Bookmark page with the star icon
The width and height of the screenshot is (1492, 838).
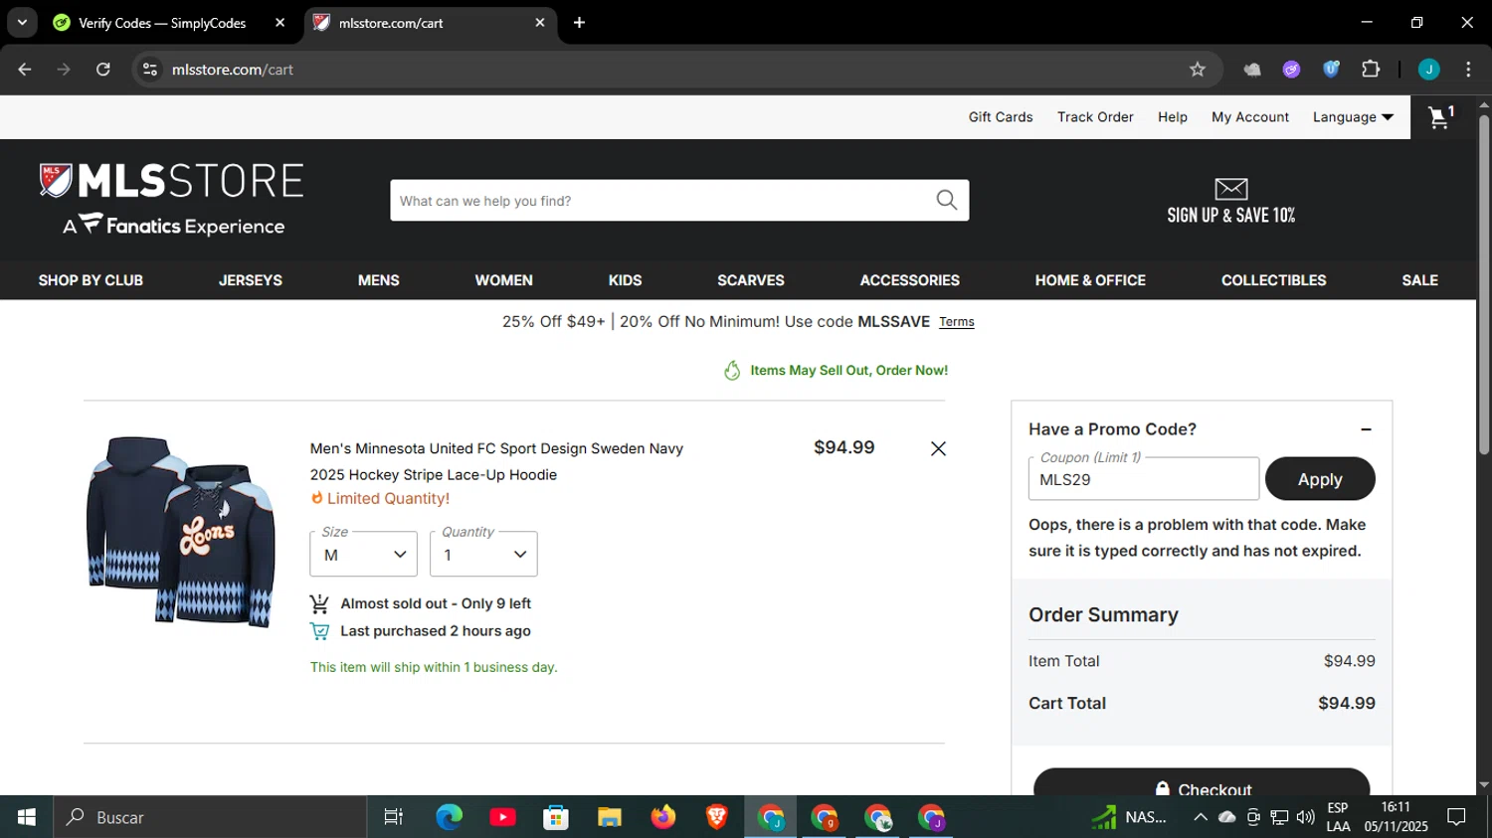(x=1198, y=70)
